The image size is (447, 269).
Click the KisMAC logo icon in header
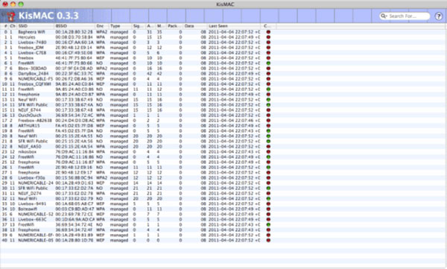pos(10,16)
